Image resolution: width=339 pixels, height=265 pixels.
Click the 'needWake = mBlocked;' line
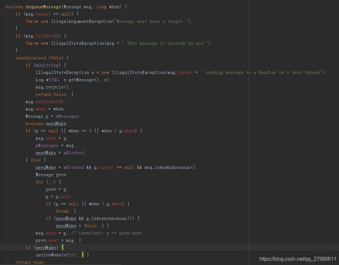coord(61,153)
